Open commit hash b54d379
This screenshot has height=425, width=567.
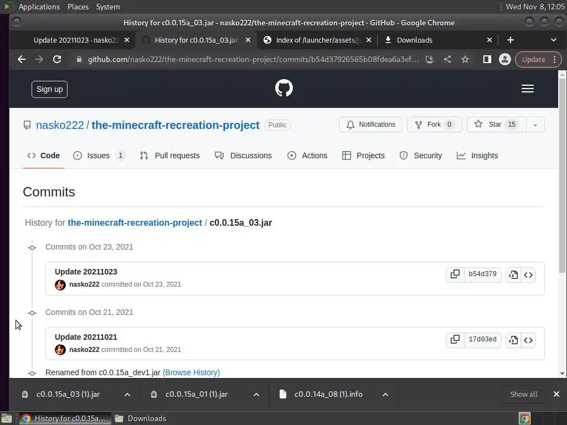482,274
